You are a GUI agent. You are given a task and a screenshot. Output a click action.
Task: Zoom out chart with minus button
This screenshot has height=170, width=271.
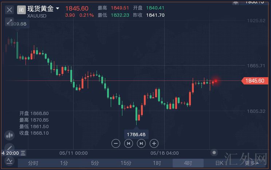pyautogui.click(x=116, y=143)
